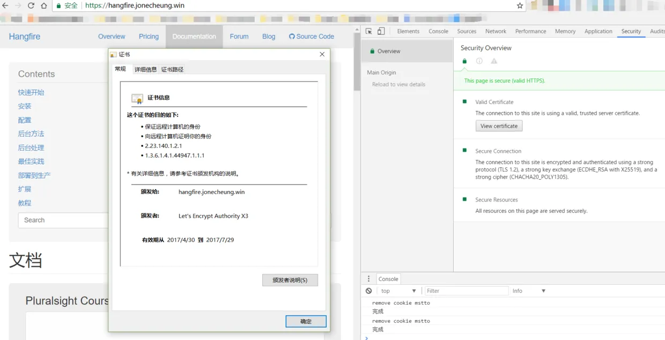Viewport: 665px width, 340px height.
Task: Open the Info log level dropdown
Action: tap(529, 291)
